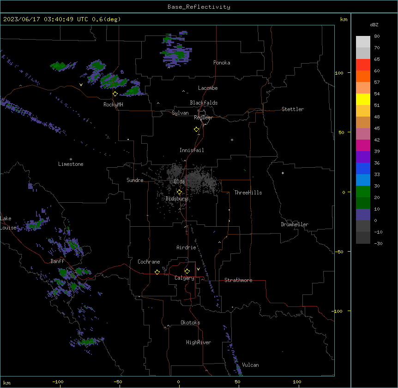Select the orange 57-60 dBZ legend swatch

(363, 76)
